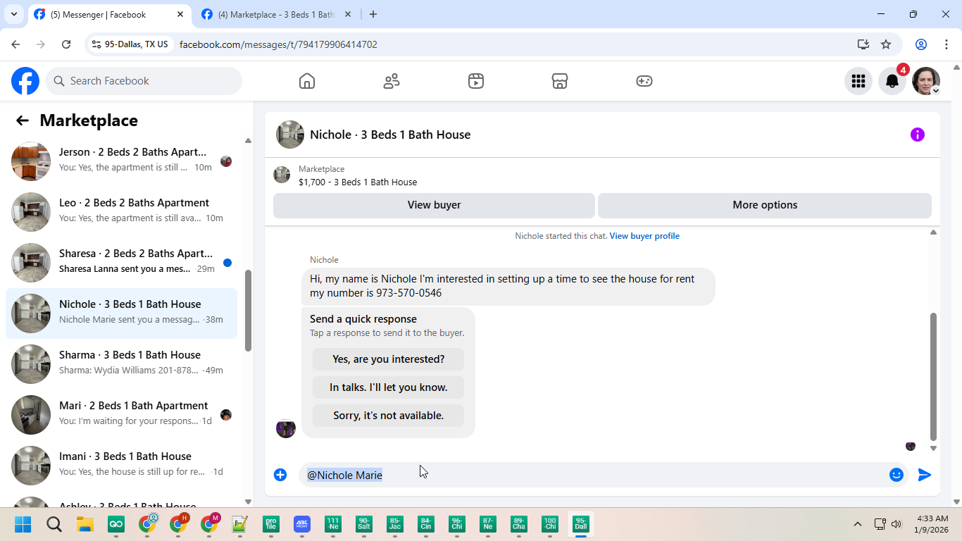Click the chat messages scrollbar

click(934, 377)
